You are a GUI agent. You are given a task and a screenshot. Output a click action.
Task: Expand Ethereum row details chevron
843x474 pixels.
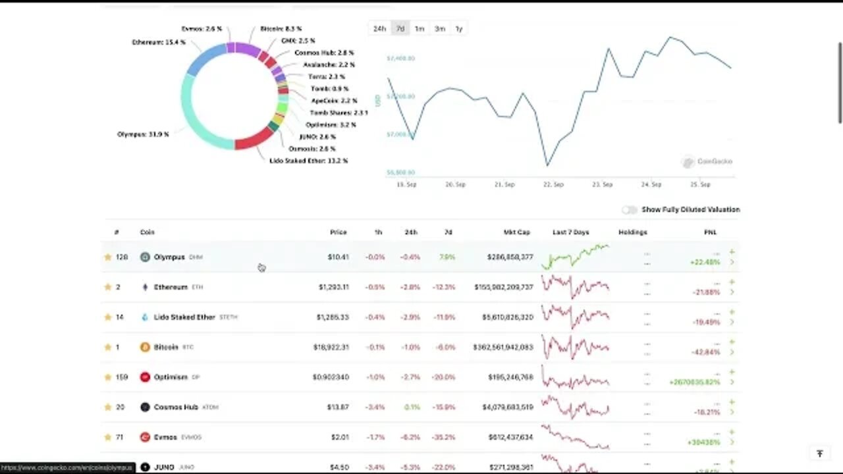coord(732,292)
